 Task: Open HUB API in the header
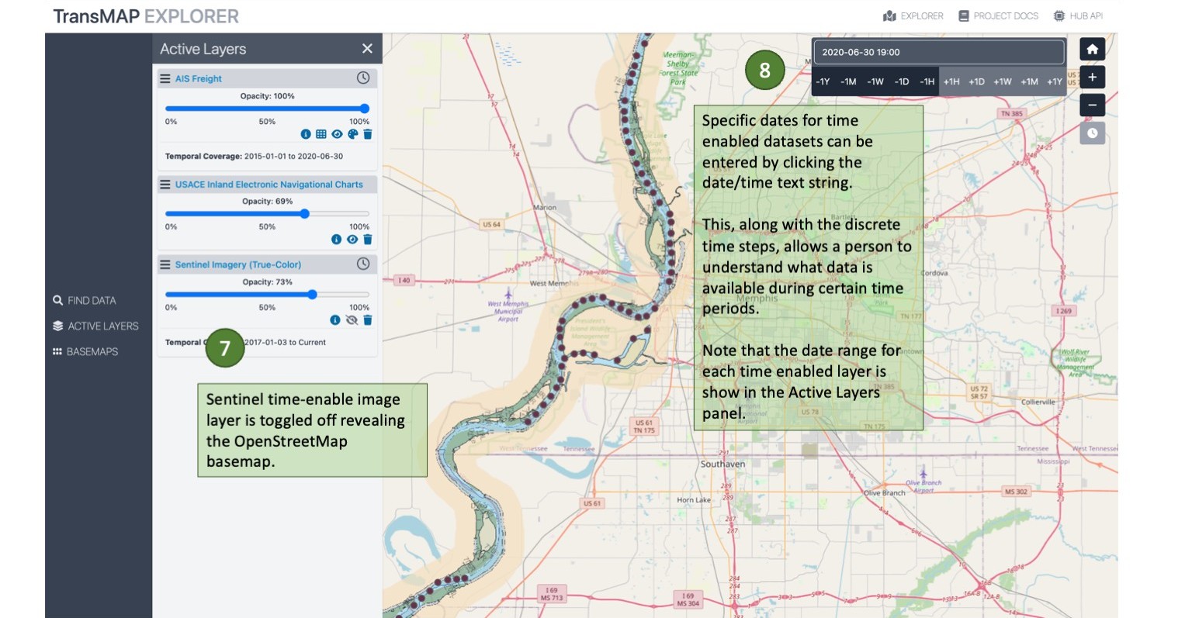click(1078, 16)
